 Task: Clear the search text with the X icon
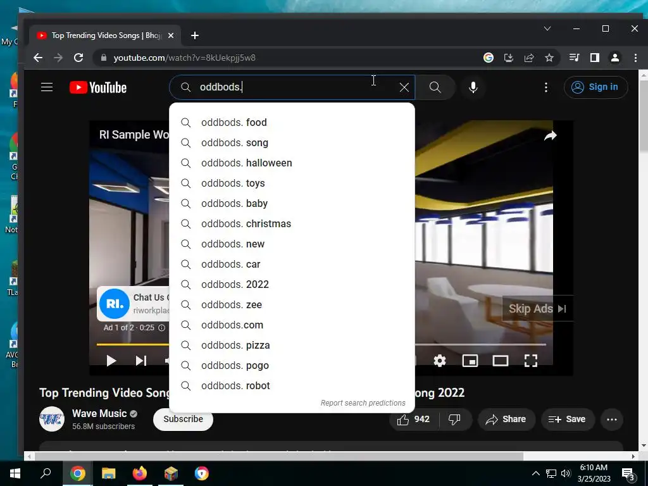pos(404,87)
